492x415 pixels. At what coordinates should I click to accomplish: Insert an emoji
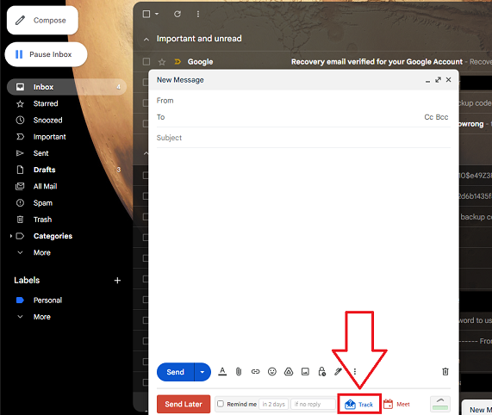tap(272, 372)
